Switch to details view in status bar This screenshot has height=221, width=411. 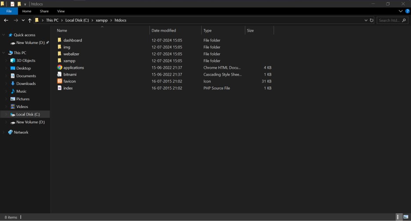coord(399,217)
